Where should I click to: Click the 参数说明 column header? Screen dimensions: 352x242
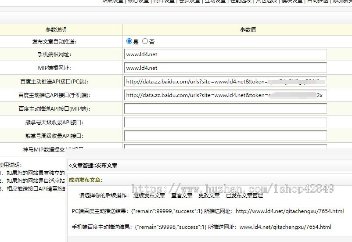(x=56, y=30)
